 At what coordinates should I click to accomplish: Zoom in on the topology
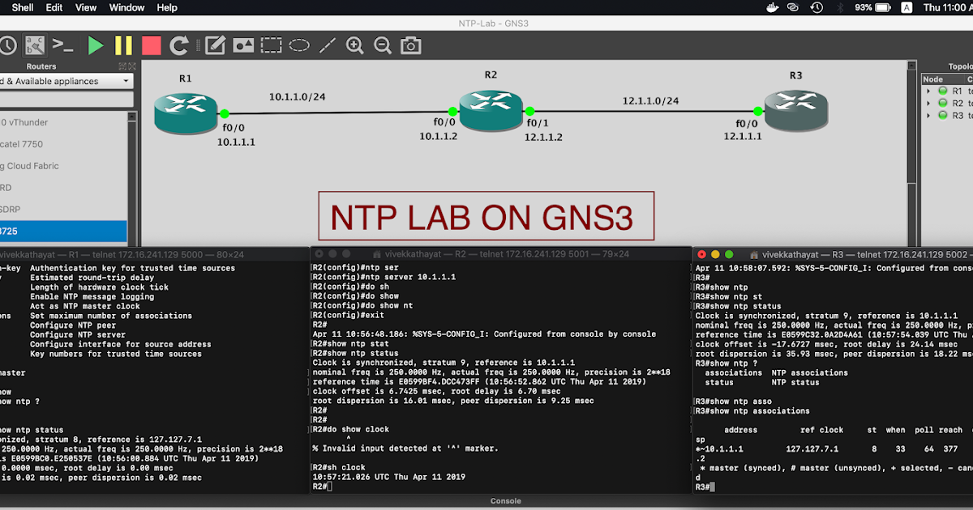click(354, 45)
